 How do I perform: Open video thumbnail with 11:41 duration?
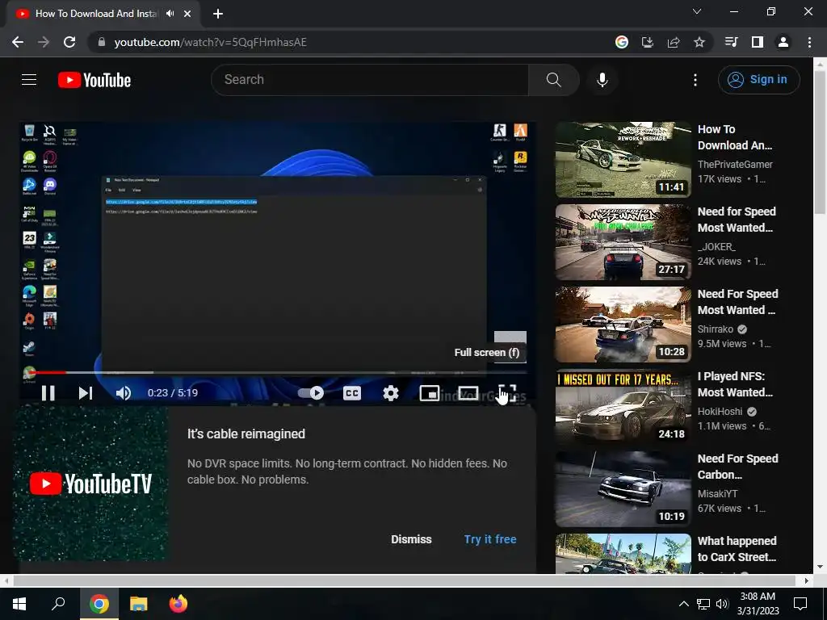coord(623,160)
